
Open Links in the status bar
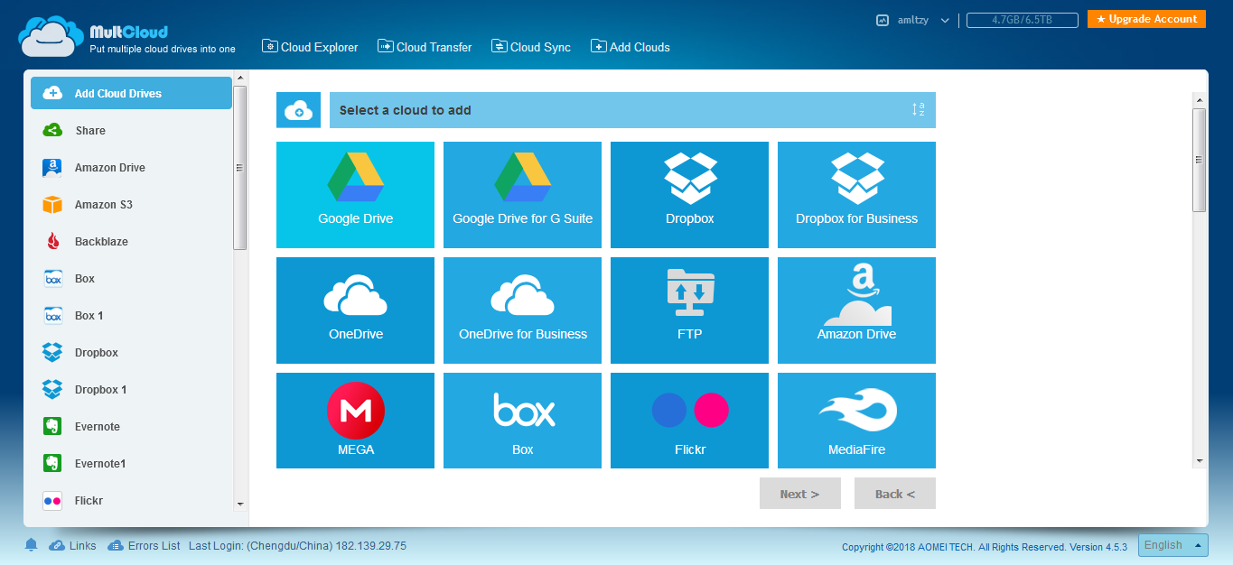point(72,545)
